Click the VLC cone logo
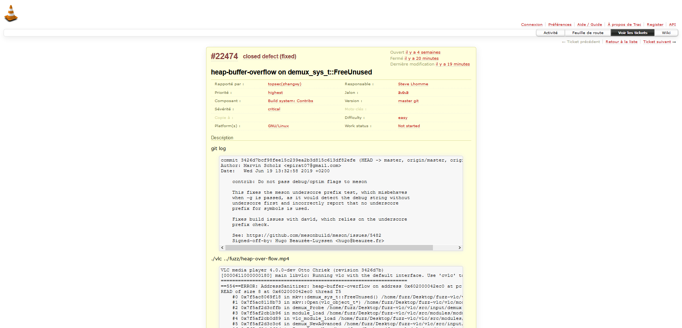Image resolution: width=682 pixels, height=328 pixels. click(x=11, y=14)
